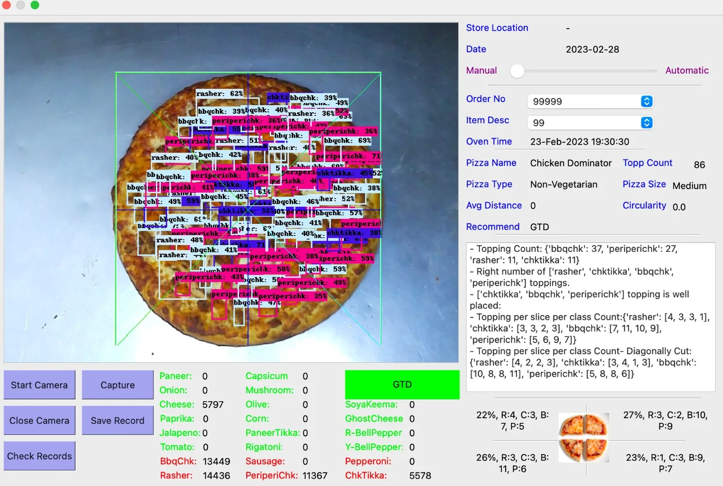Viewport: 723px width, 486px height.
Task: Expand the Item Desc dropdown arrow
Action: (x=647, y=122)
